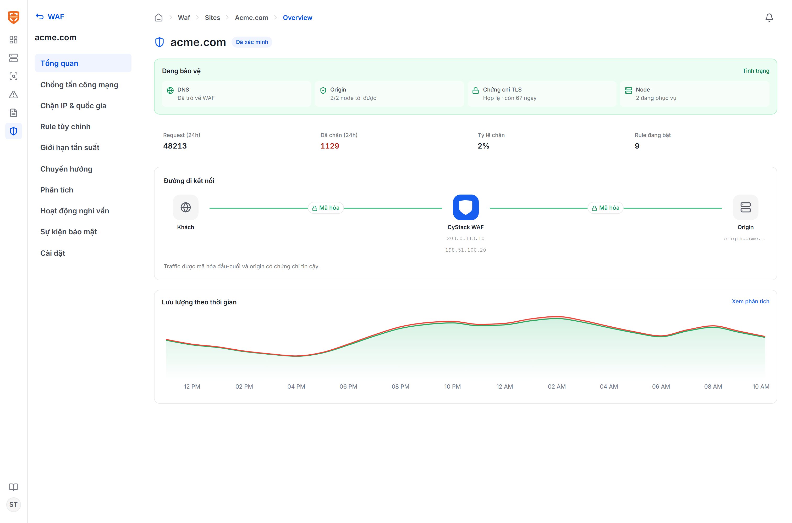Image resolution: width=792 pixels, height=523 pixels.
Task: Click the Node status card
Action: coord(695,94)
